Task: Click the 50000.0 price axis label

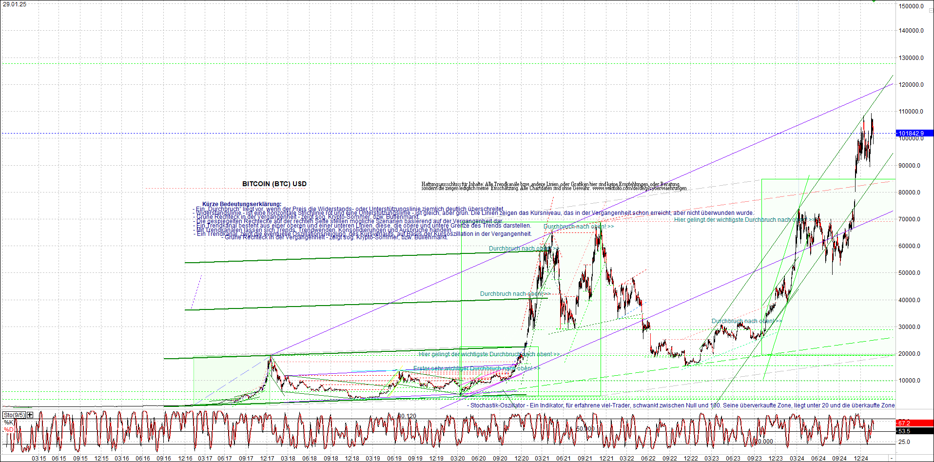Action: [x=910, y=273]
